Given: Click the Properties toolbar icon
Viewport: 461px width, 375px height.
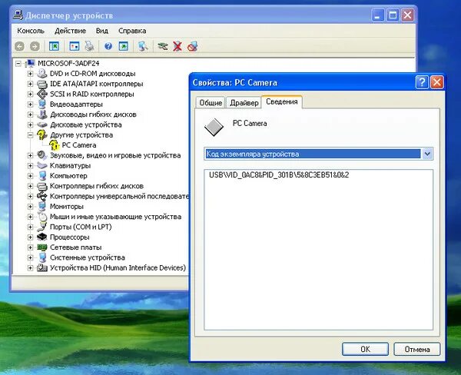Looking at the screenshot, I should [74, 46].
